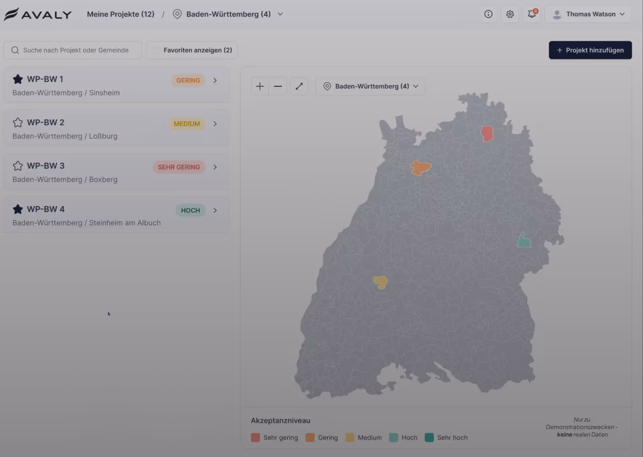The height and width of the screenshot is (457, 643).
Task: Open zoom in control on the map
Action: pos(259,86)
